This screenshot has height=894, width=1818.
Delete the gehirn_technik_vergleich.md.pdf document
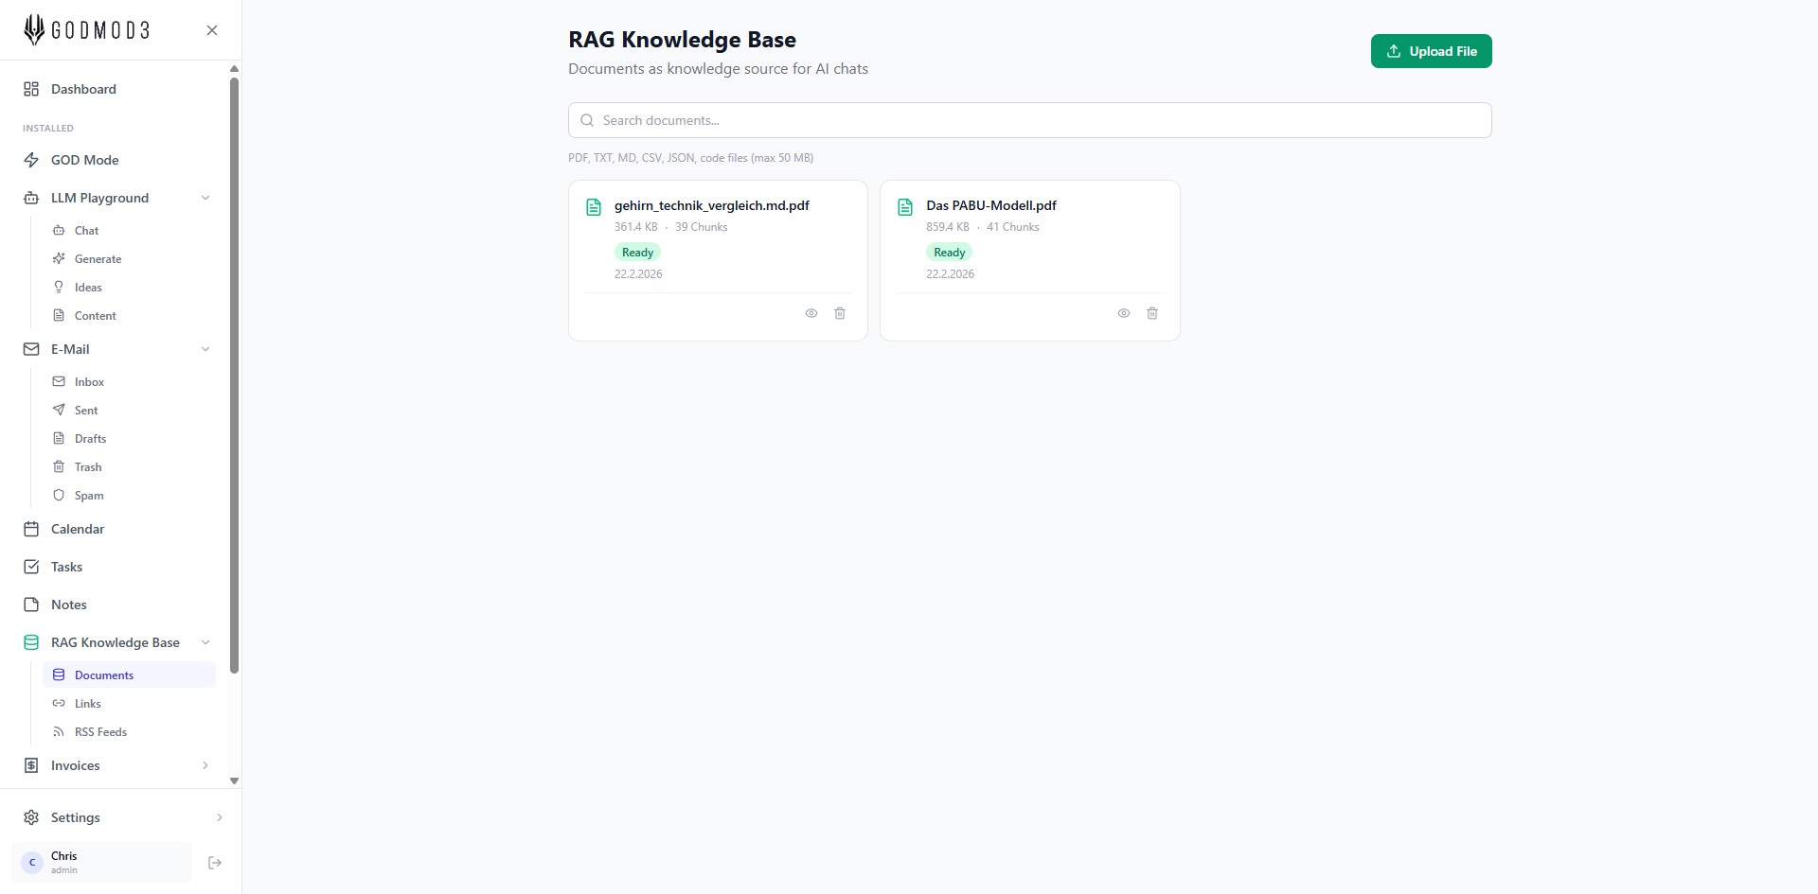point(840,313)
